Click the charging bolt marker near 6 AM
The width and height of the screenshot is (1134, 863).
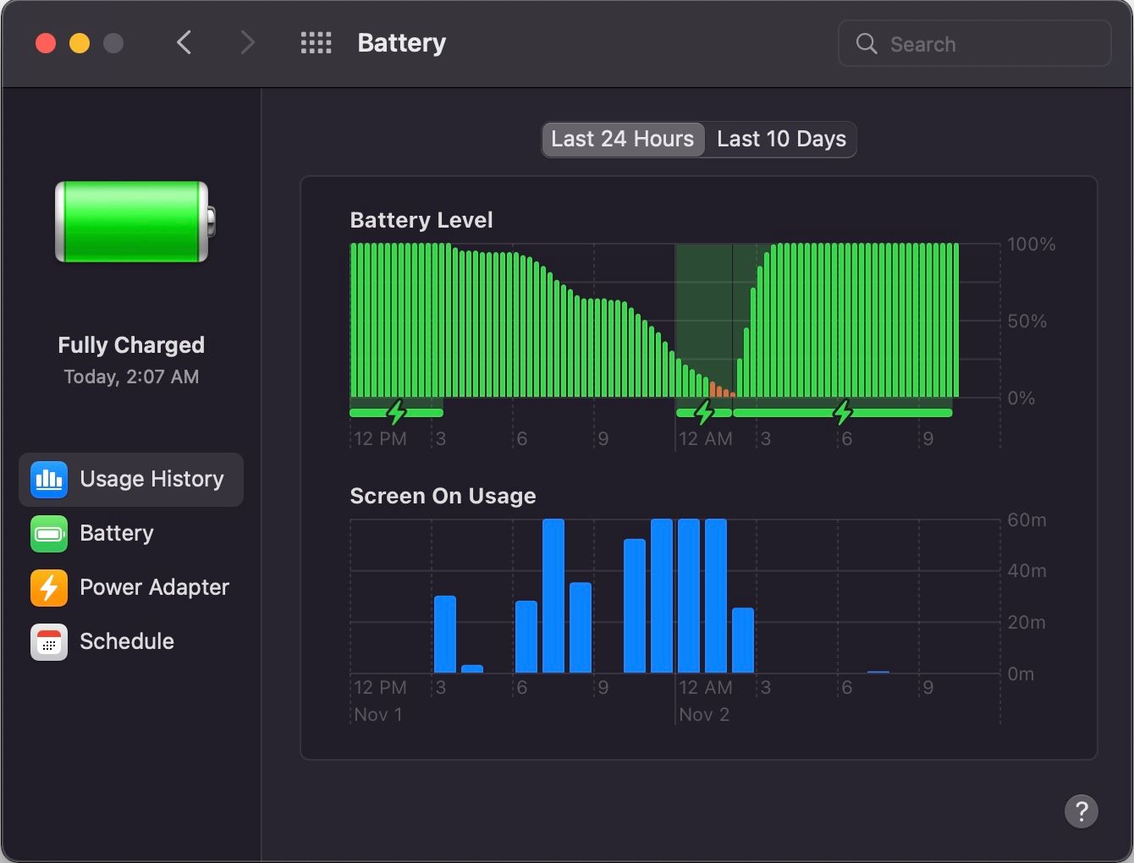click(842, 413)
